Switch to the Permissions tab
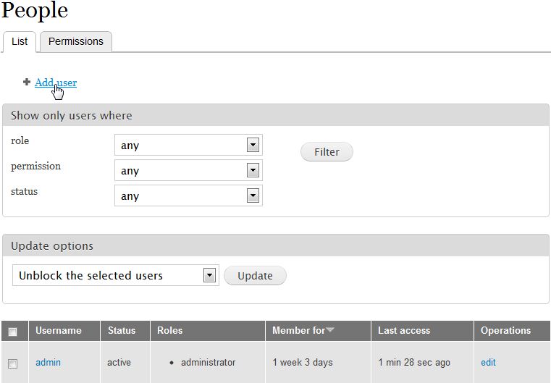This screenshot has width=551, height=383. (x=76, y=41)
